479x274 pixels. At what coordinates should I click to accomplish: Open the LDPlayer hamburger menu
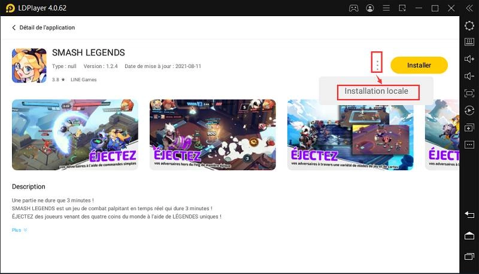[386, 8]
